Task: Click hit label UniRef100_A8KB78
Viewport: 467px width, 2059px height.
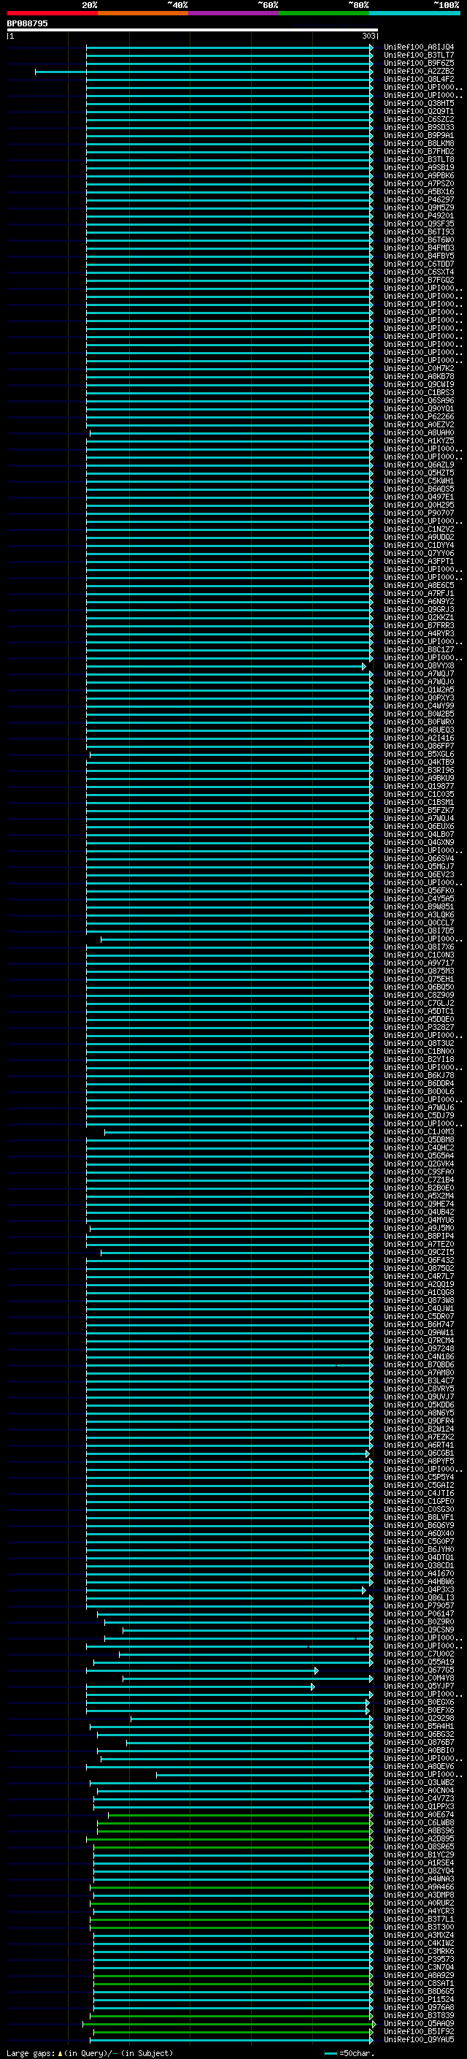Action: [x=418, y=376]
